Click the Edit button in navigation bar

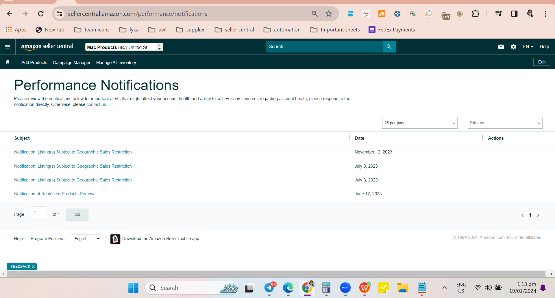542,62
